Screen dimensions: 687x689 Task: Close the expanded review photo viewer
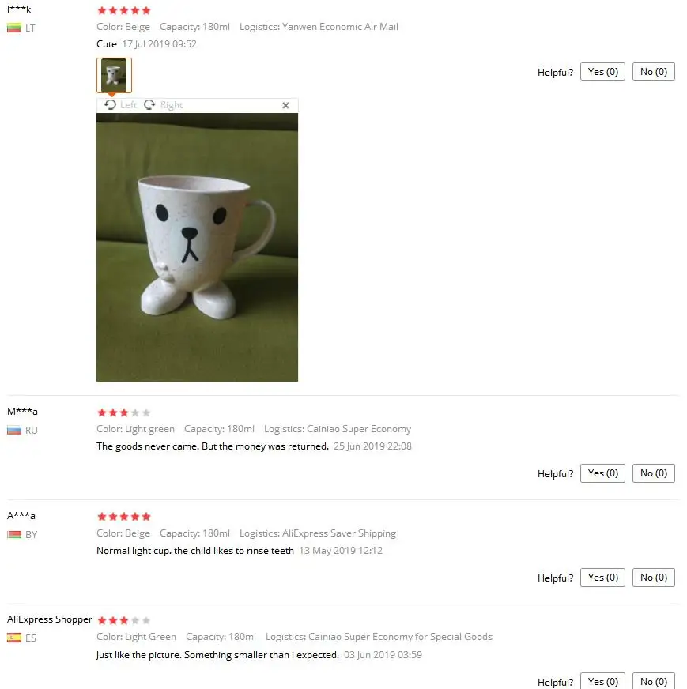285,105
